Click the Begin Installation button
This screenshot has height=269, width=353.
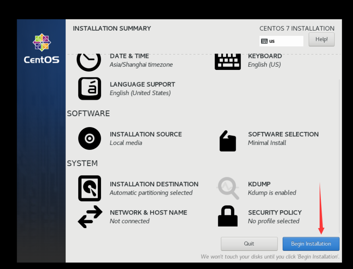tap(311, 244)
